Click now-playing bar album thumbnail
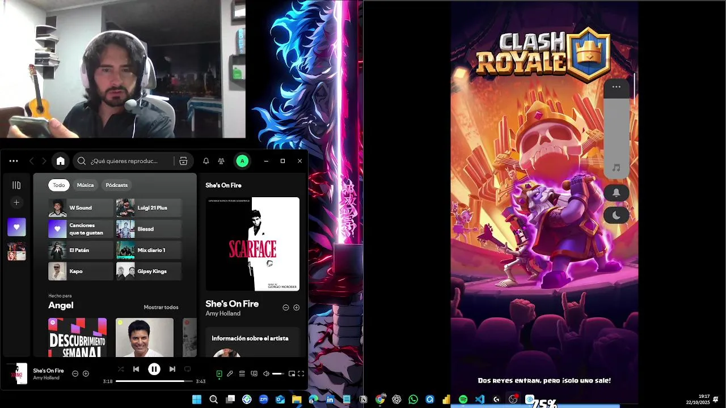The height and width of the screenshot is (408, 726). coord(18,374)
